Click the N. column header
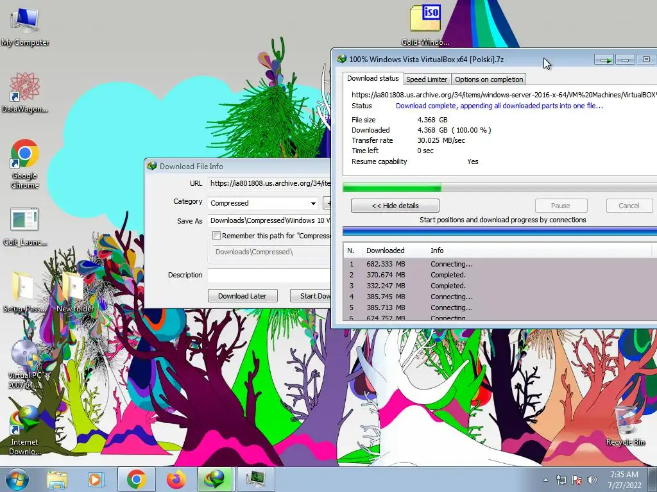Image resolution: width=657 pixels, height=492 pixels. (x=353, y=250)
